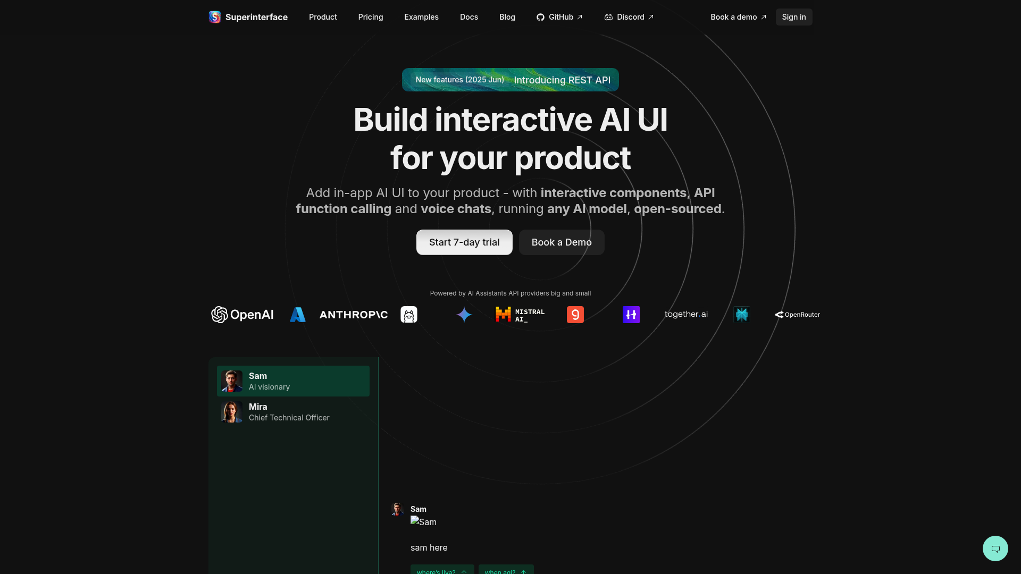Open the Docs page

(x=469, y=16)
